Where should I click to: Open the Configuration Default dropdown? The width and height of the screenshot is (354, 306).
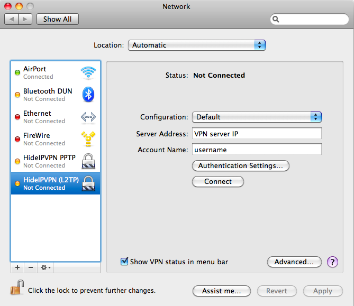[257, 117]
